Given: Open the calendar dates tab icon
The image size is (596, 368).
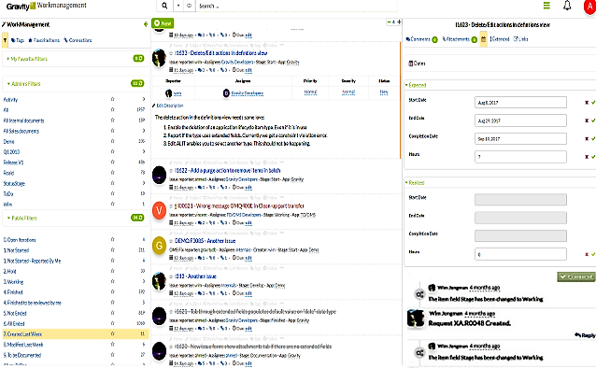Looking at the screenshot, I should [x=484, y=39].
